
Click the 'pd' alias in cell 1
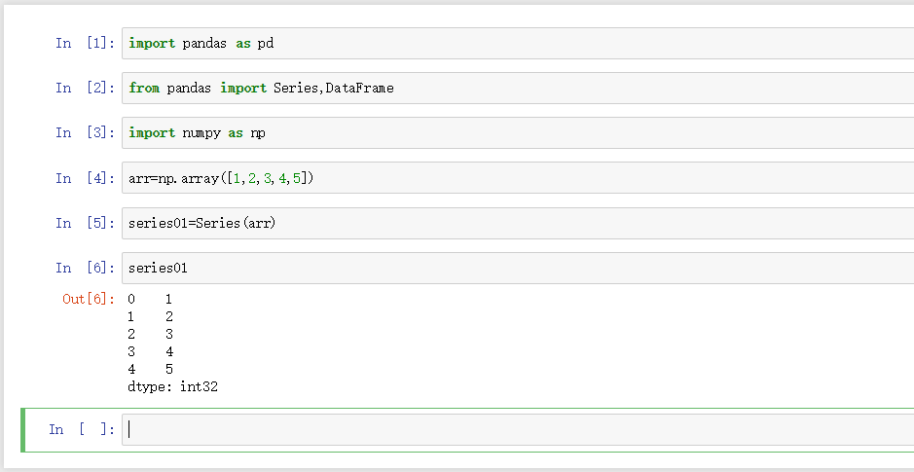coord(266,44)
